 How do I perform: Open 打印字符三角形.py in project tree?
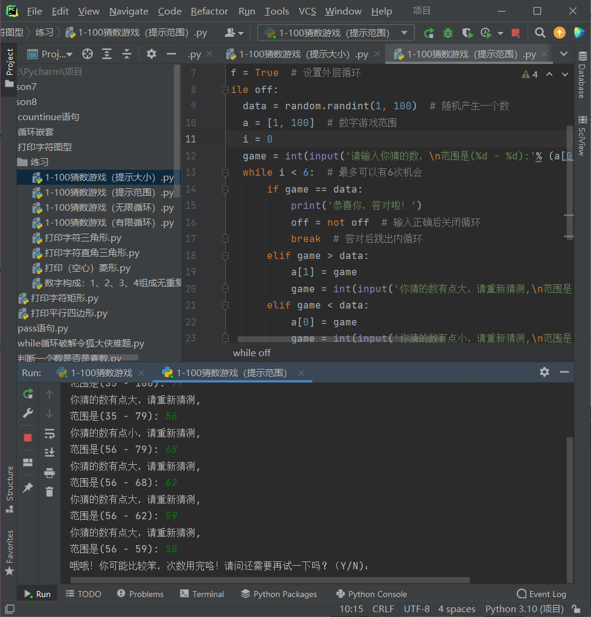click(83, 238)
